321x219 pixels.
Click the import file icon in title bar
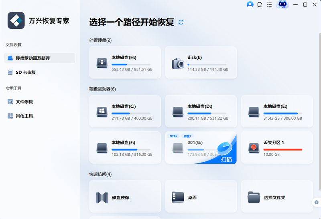(x=260, y=5)
